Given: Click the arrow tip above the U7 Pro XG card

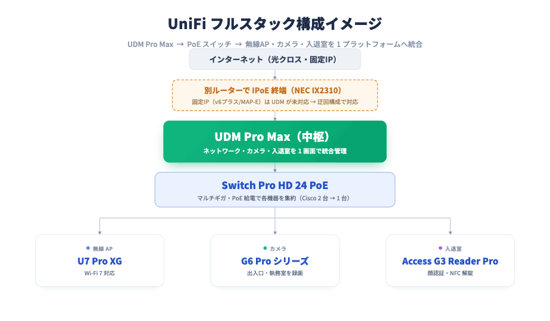Looking at the screenshot, I should click(x=99, y=232).
